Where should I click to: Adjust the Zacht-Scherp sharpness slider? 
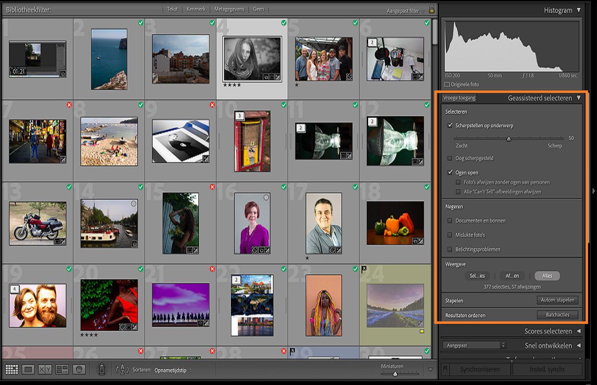[x=508, y=139]
